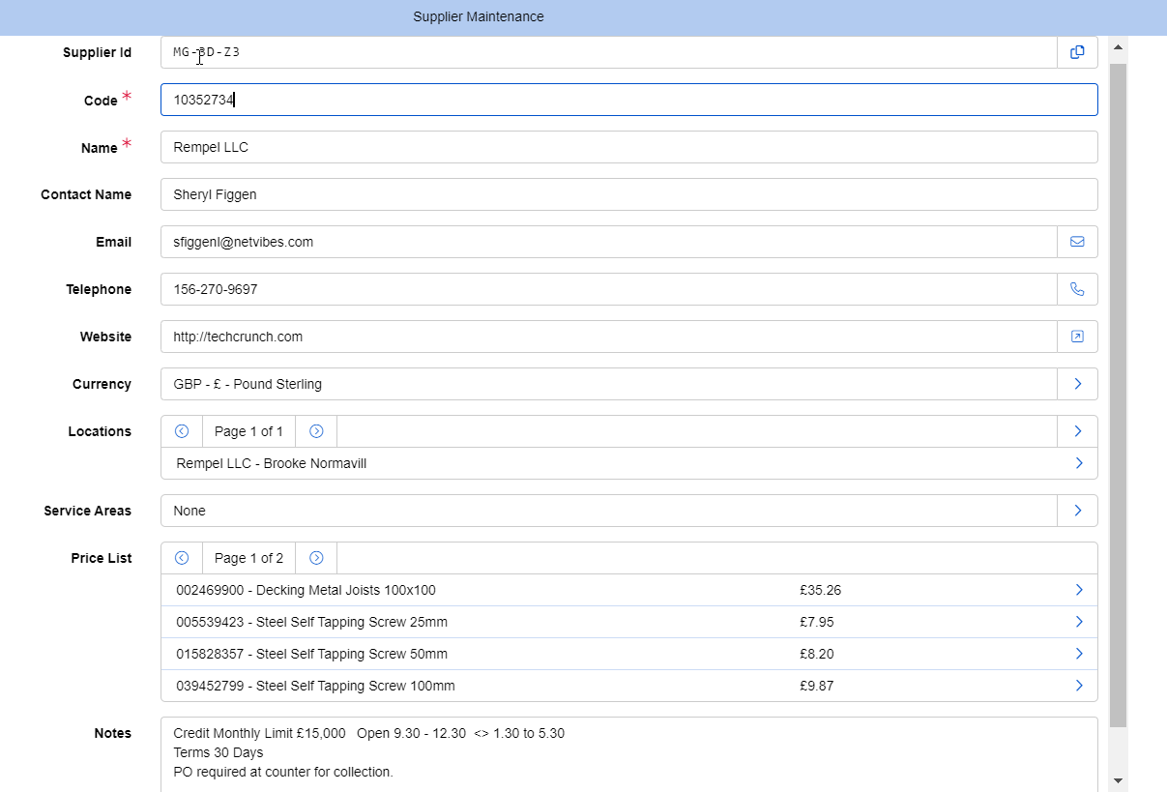Click the scrollbar down arrow
1167x792 pixels.
point(1118,780)
